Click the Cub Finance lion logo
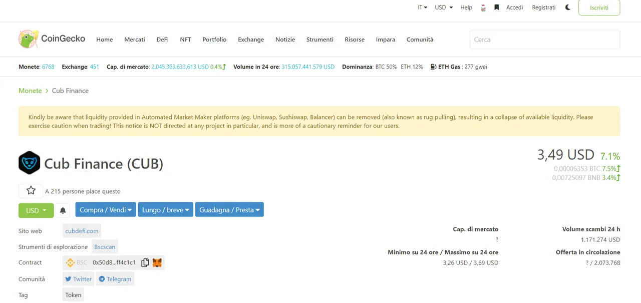The image size is (641, 303). click(30, 163)
